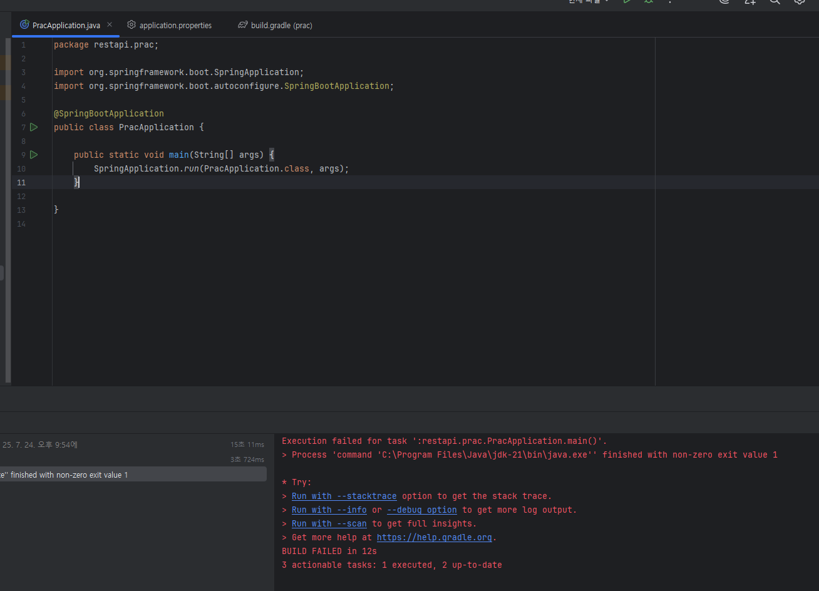This screenshot has width=819, height=591.
Task: Click the closing brace on line 13
Action: [56, 210]
